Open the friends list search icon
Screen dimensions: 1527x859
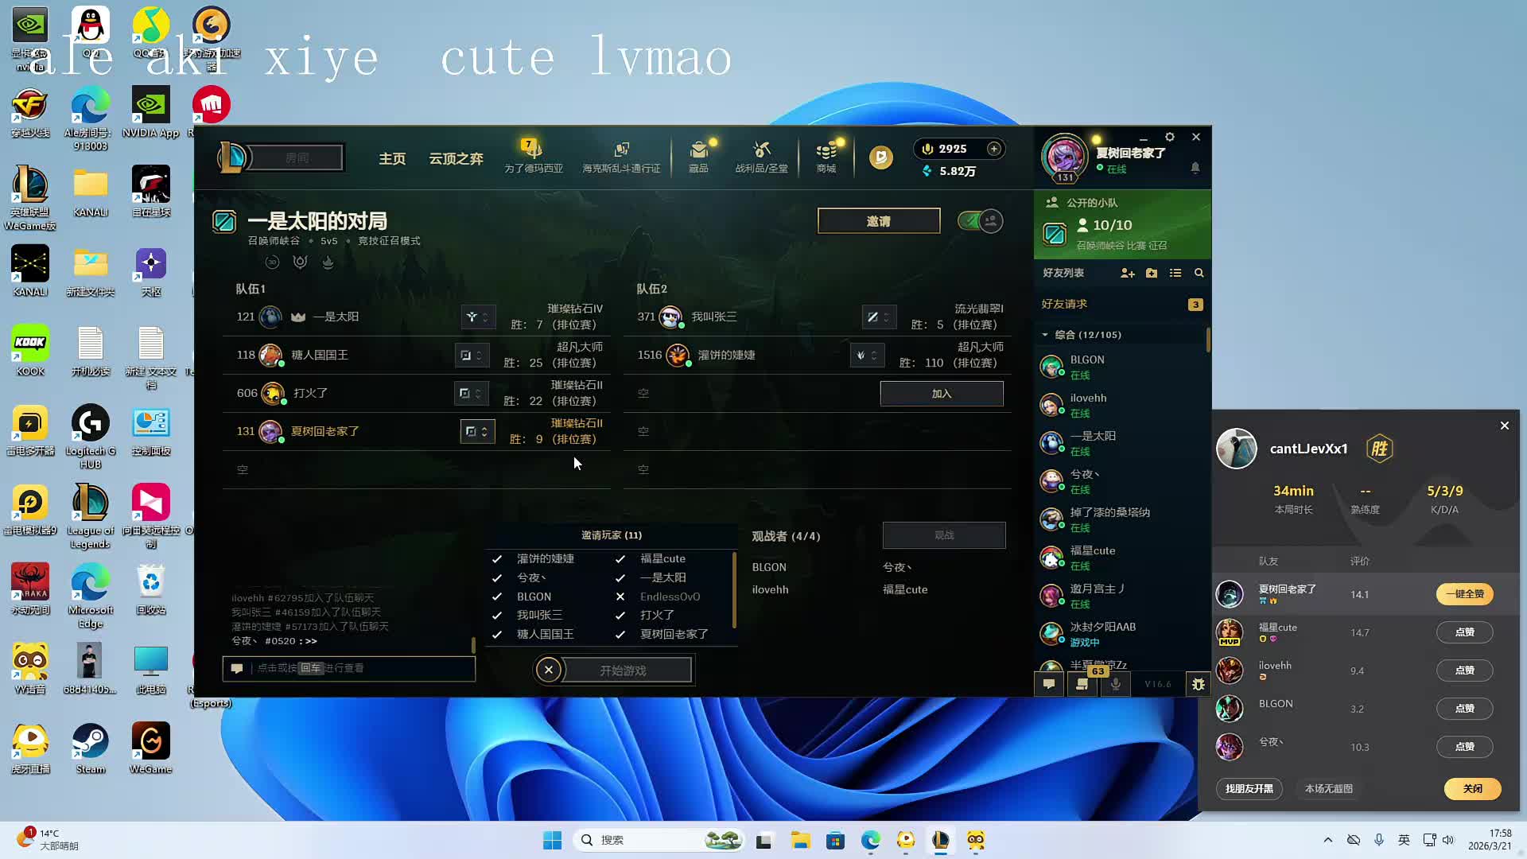coord(1199,273)
